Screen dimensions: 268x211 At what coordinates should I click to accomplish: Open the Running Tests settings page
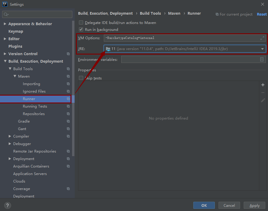(x=35, y=106)
